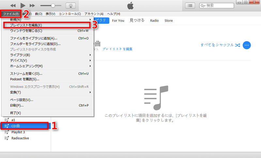Choose Podcast を購読(S)... entry
The image size is (261, 158).
tap(48, 79)
